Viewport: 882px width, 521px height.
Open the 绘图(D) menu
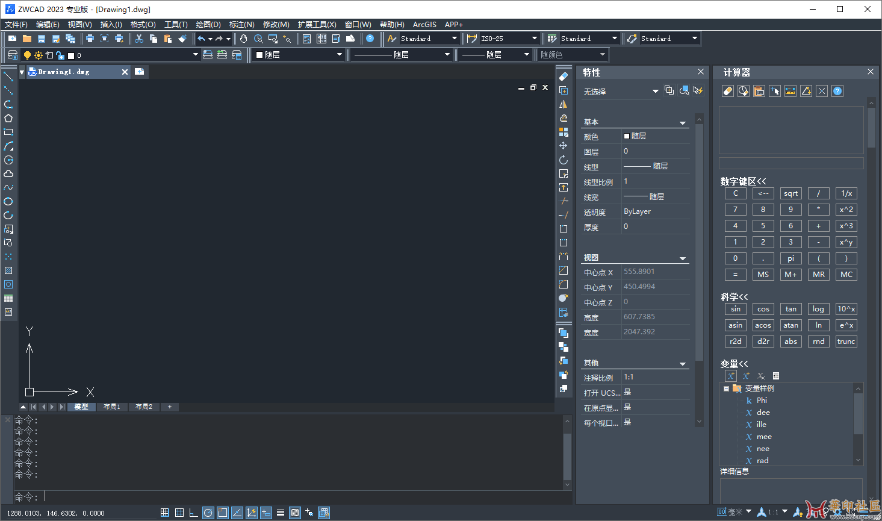pyautogui.click(x=208, y=25)
